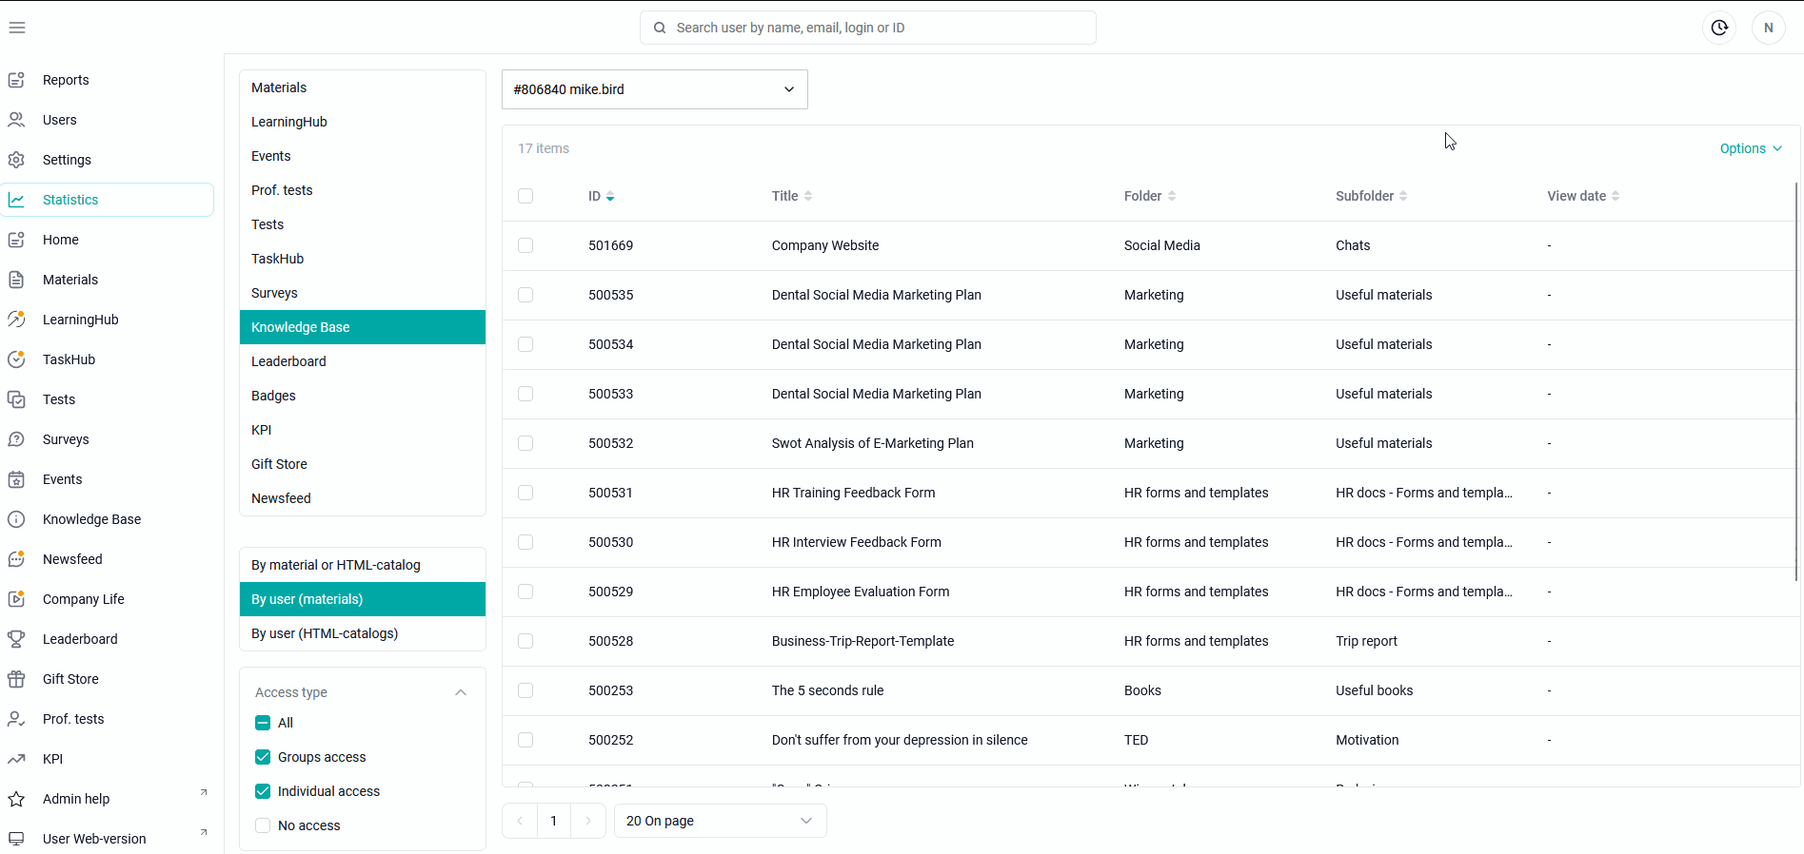
Task: Check the row with ID 500535
Action: point(525,295)
